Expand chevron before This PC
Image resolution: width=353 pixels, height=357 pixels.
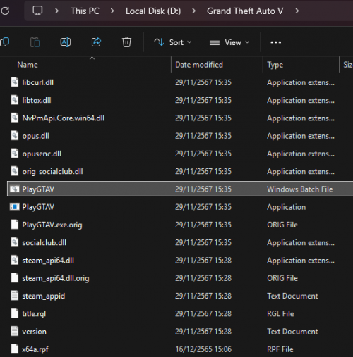[x=56, y=11]
